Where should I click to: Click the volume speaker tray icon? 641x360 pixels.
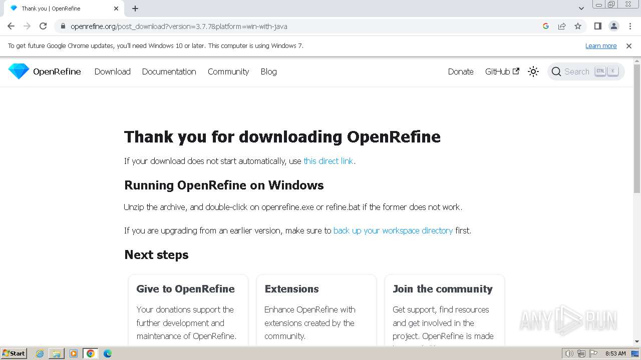tap(569, 353)
